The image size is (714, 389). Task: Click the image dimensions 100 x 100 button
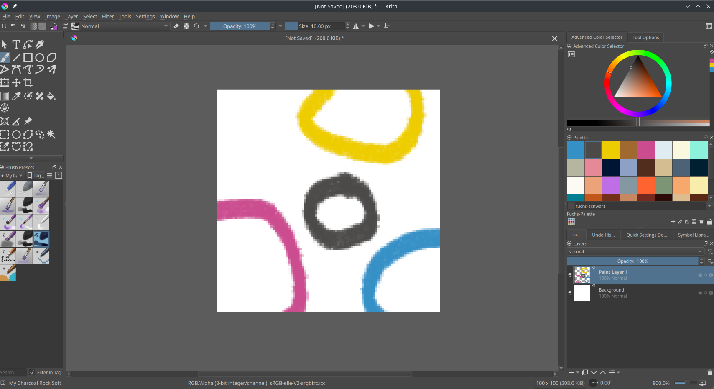(560, 383)
